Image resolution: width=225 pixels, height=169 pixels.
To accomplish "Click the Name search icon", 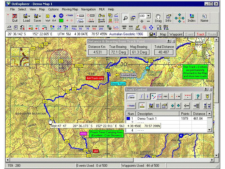I will point(204,18).
